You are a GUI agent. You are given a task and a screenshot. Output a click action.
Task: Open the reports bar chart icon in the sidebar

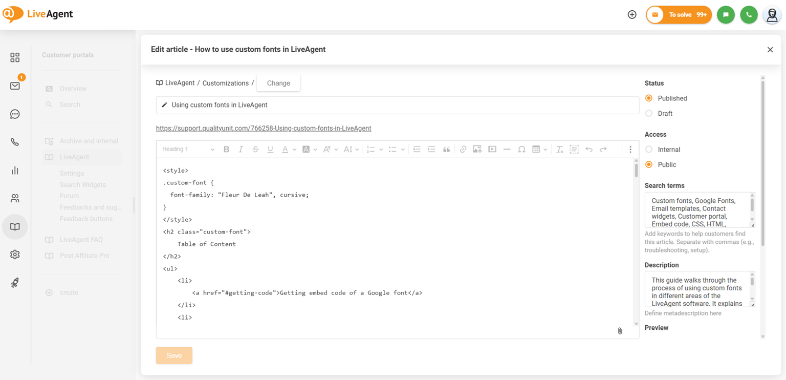tap(15, 170)
